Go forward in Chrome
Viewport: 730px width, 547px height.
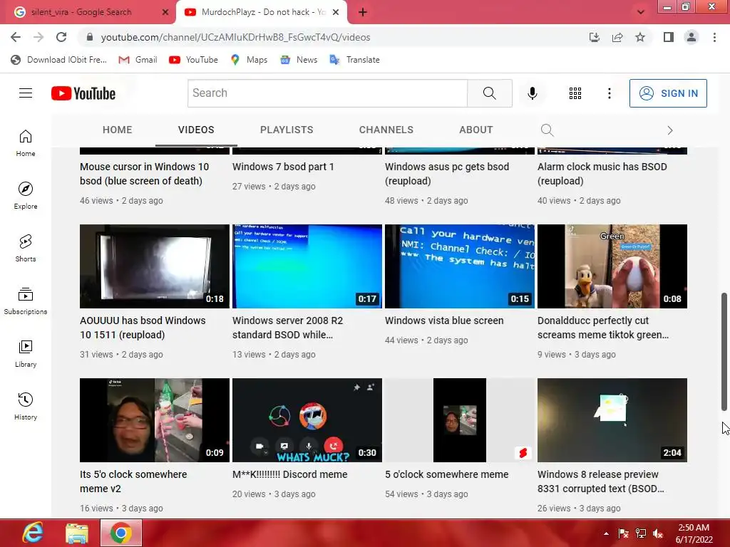click(38, 37)
